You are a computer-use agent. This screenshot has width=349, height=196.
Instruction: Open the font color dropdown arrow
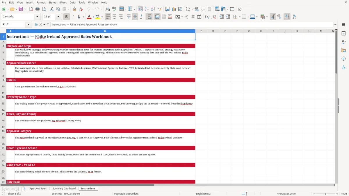[93, 17]
